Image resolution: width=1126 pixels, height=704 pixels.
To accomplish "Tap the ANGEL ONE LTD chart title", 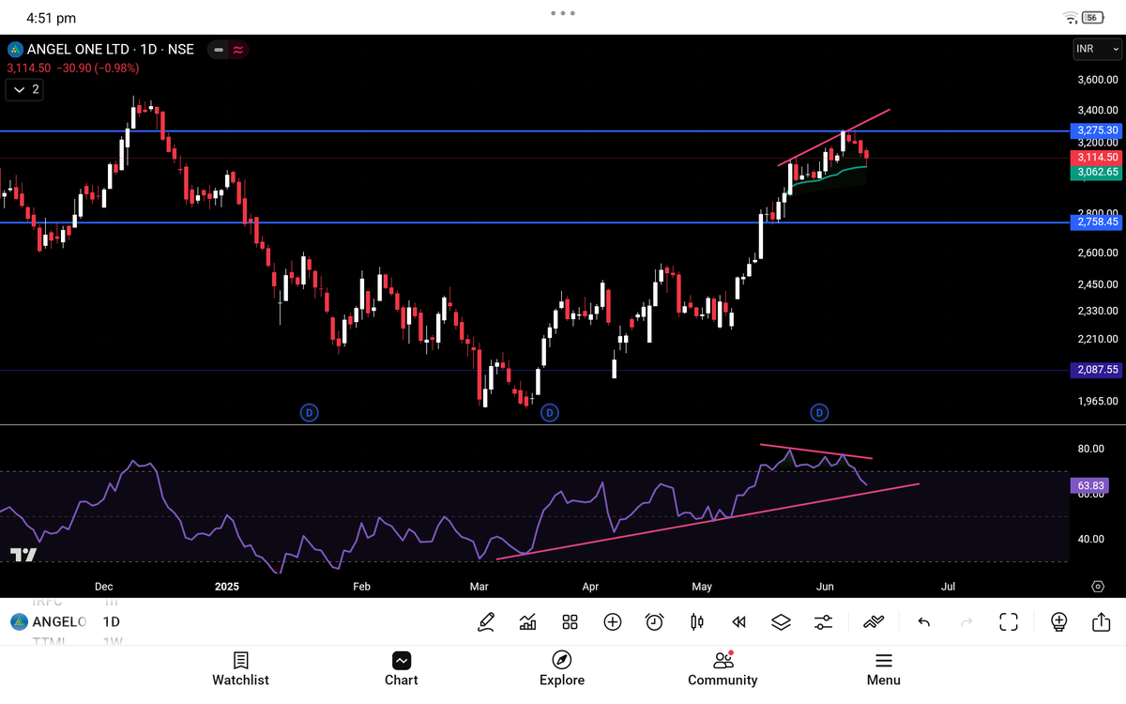I will [x=111, y=49].
